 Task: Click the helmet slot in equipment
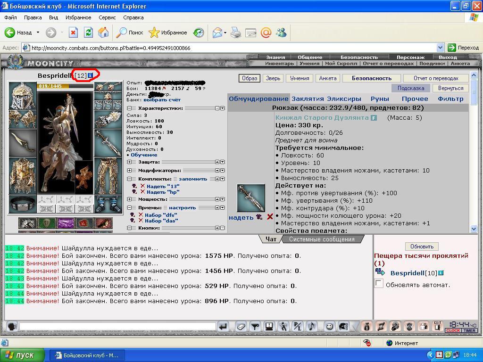click(x=22, y=95)
